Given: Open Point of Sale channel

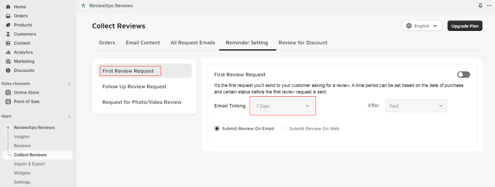Looking at the screenshot, I should pos(27,102).
